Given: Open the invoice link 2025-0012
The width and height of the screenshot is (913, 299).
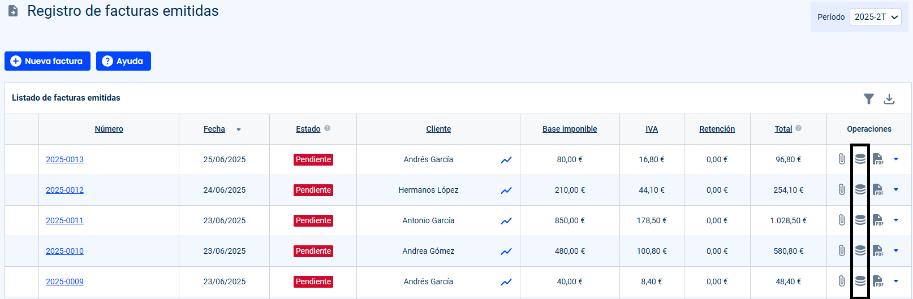Looking at the screenshot, I should [64, 190].
